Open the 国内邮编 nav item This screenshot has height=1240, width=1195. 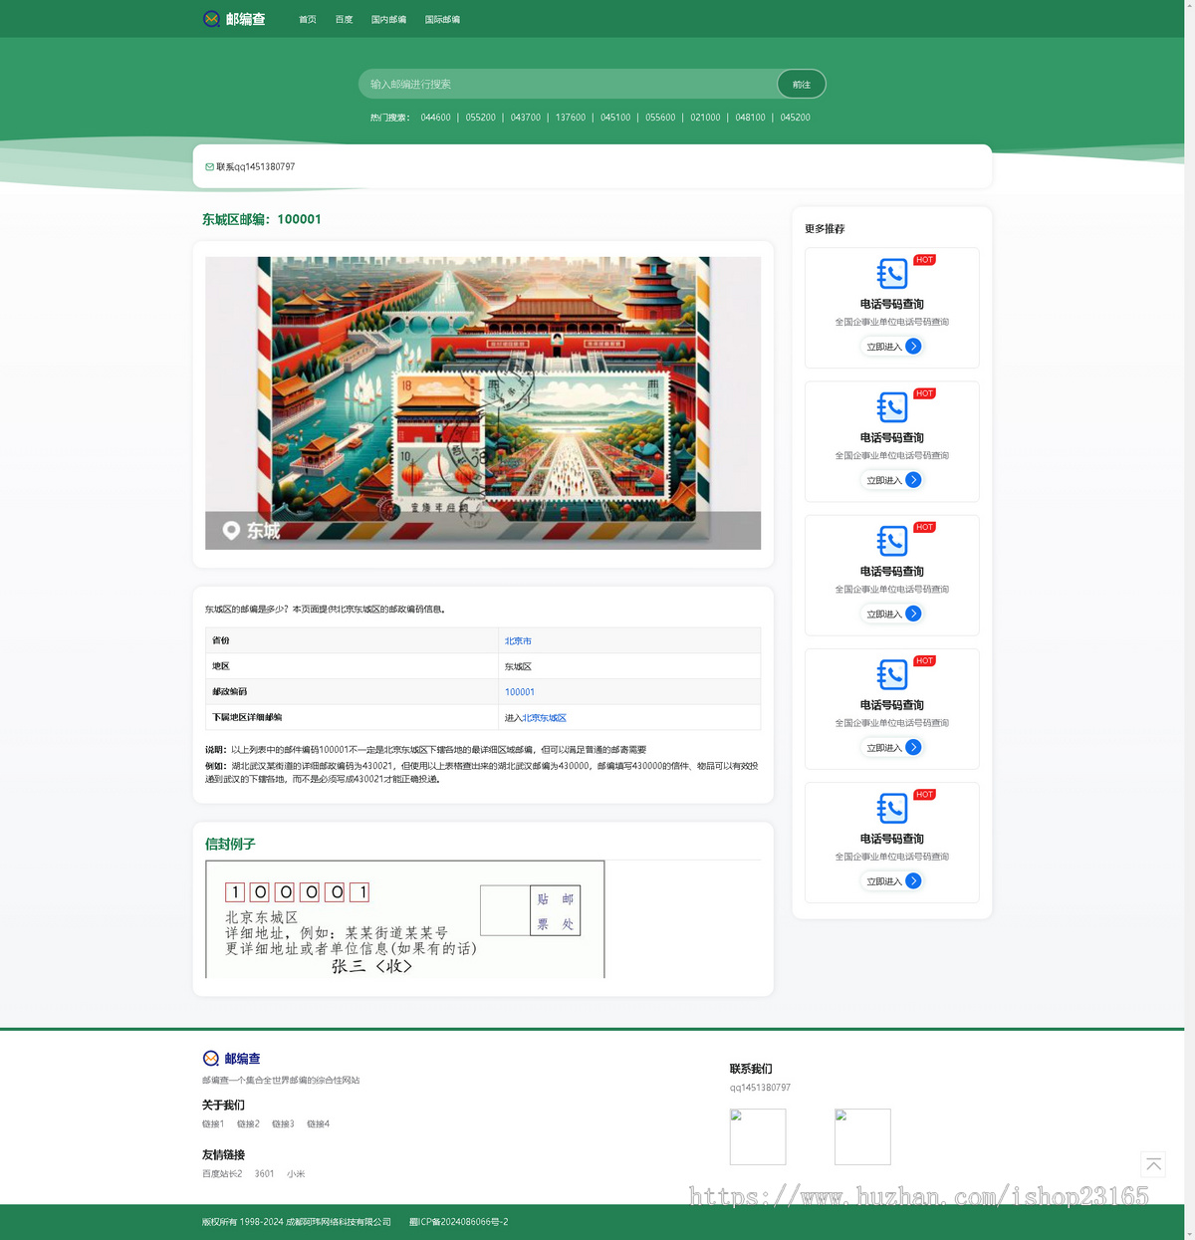[x=388, y=19]
